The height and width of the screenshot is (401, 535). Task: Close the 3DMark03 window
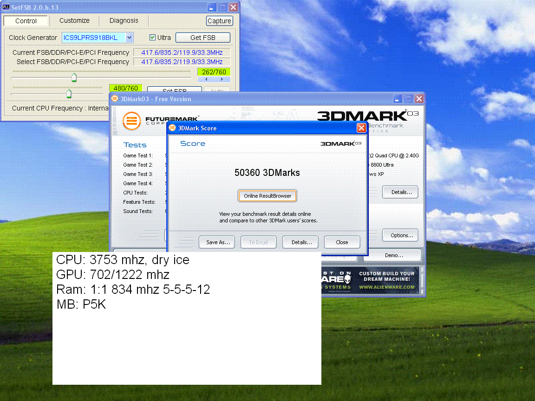click(419, 99)
